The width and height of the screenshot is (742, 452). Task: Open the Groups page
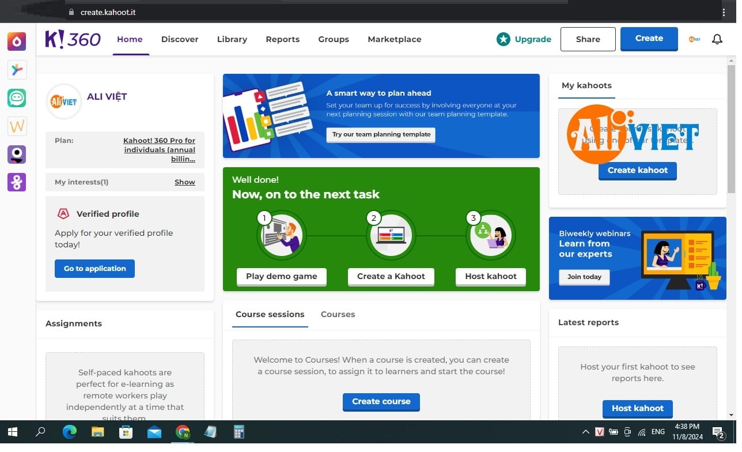tap(334, 39)
